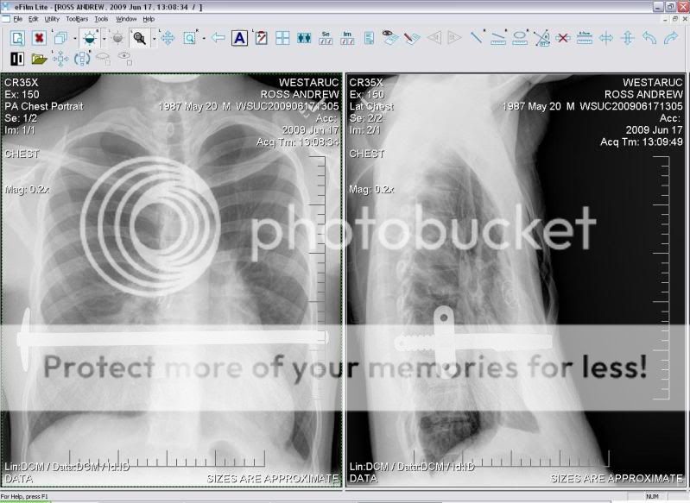Open the screen layout grid icon
Screen dimensions: 690x503
point(282,38)
